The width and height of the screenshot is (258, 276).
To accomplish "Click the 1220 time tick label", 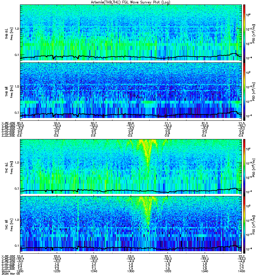I will click(57, 271).
